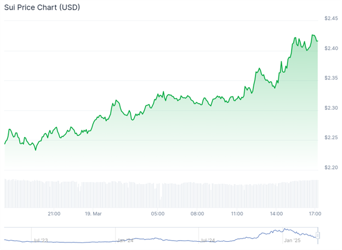This screenshot has height=250, width=342.
Task: Click the 08:00 time axis label
Action: click(x=197, y=213)
